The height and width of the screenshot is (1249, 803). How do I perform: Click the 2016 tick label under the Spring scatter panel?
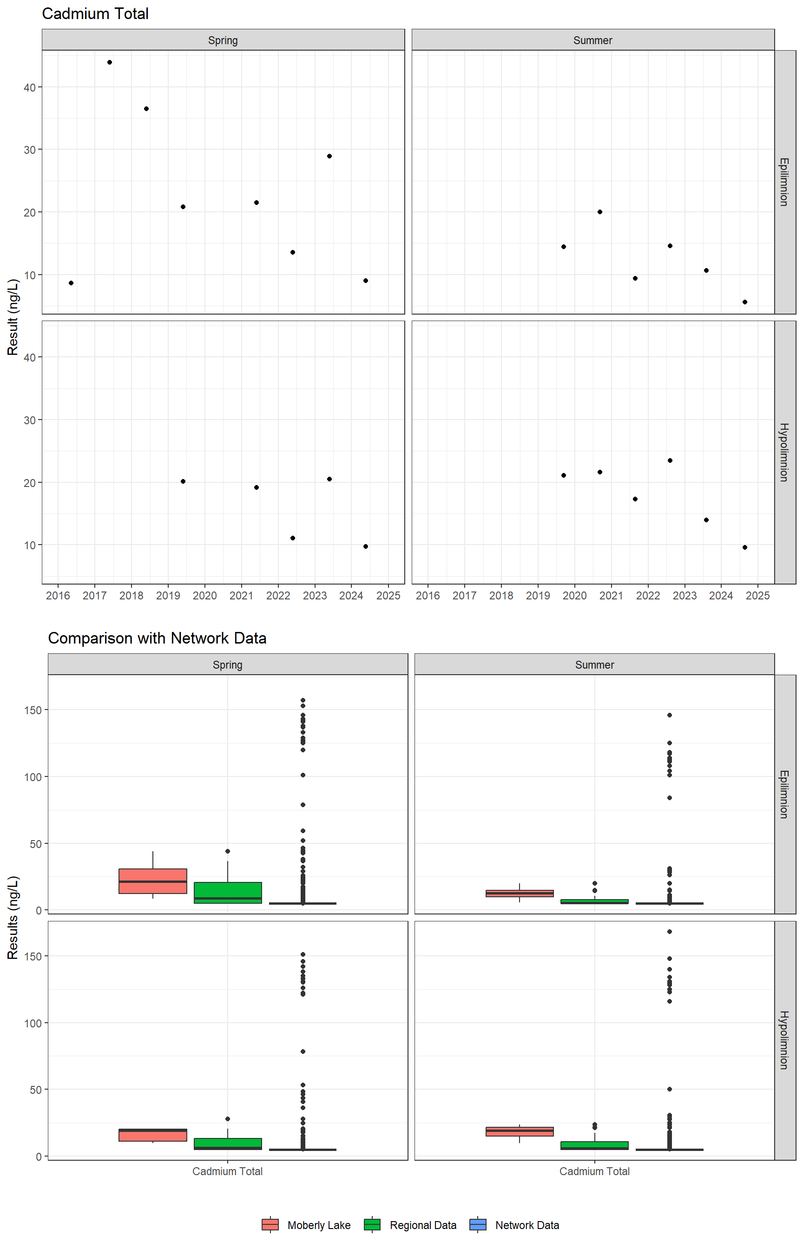(x=58, y=595)
